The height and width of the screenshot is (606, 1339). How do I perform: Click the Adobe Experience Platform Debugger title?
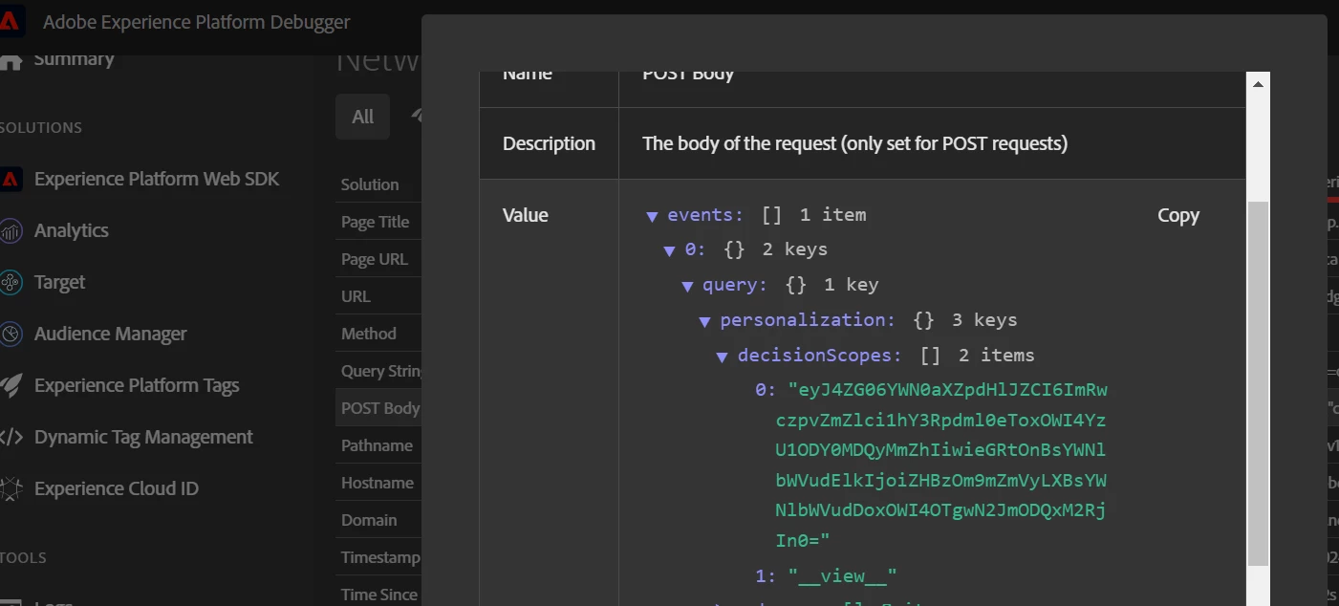[x=197, y=21]
